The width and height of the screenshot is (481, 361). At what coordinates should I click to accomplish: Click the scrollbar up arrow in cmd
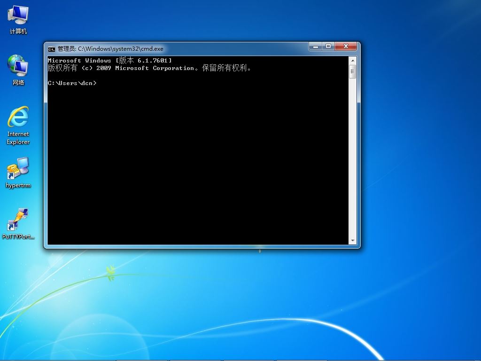coord(352,61)
